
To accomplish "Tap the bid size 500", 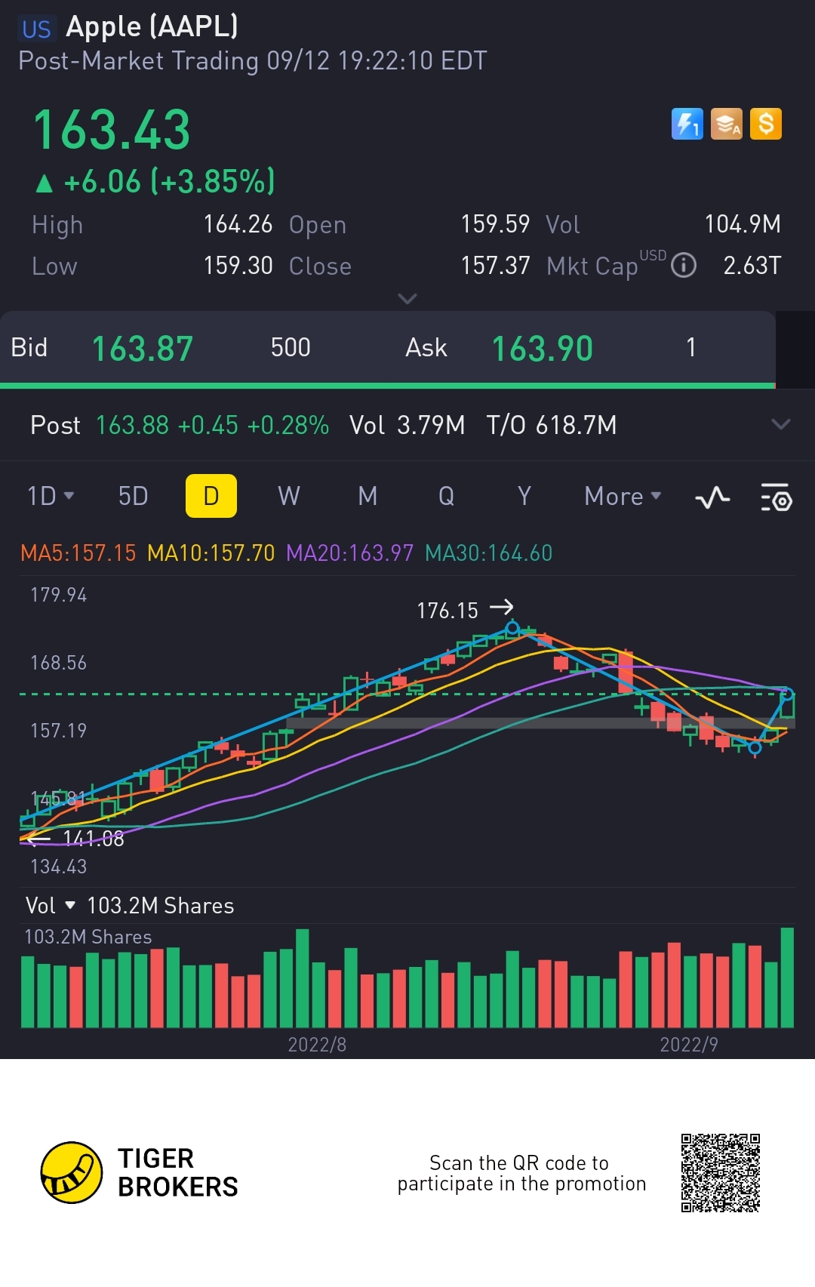I will [x=291, y=347].
